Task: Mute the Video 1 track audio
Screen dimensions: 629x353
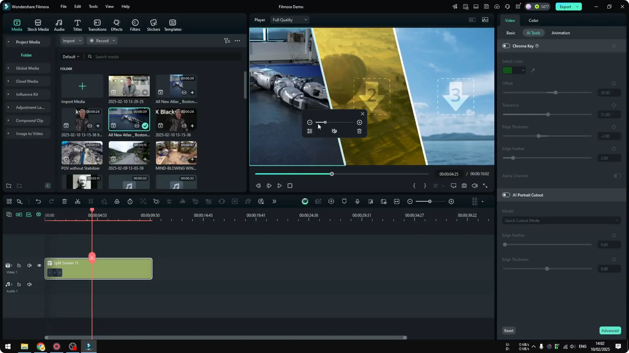Action: coord(29,266)
